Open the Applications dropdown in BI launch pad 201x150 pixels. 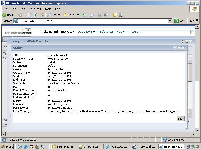(86, 32)
